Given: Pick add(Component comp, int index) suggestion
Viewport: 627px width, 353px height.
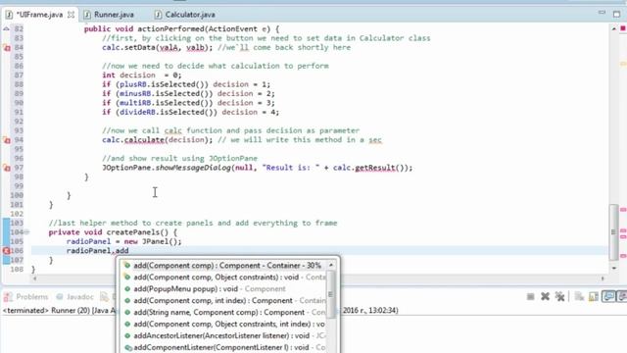Looking at the screenshot, I should click(x=224, y=301).
